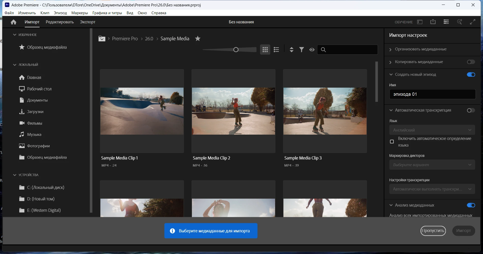483x254 pixels.
Task: Turn on Автоматическая транскрипция switch
Action: pos(471,110)
